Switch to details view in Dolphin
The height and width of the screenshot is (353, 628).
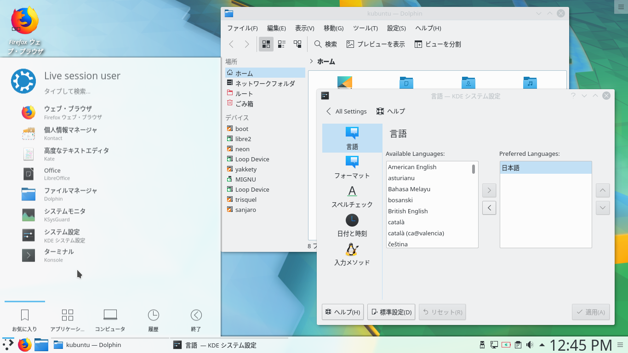[x=281, y=44]
